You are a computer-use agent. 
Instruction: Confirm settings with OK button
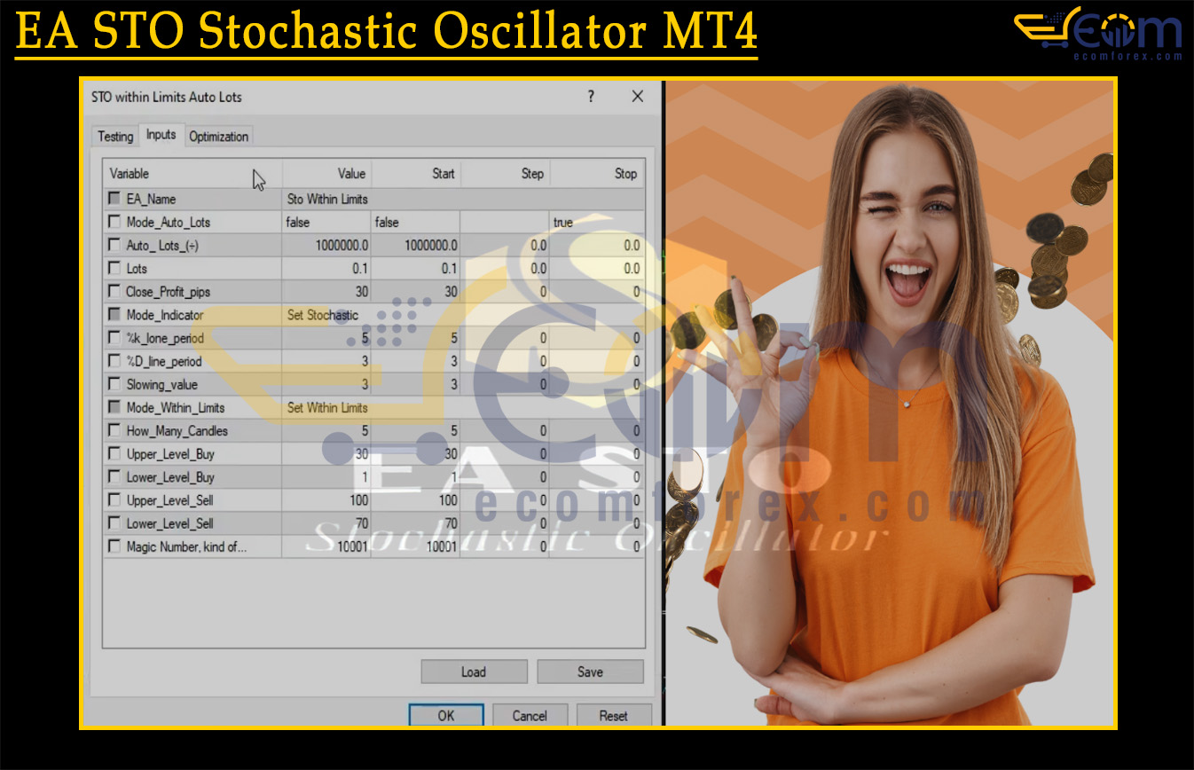click(445, 715)
